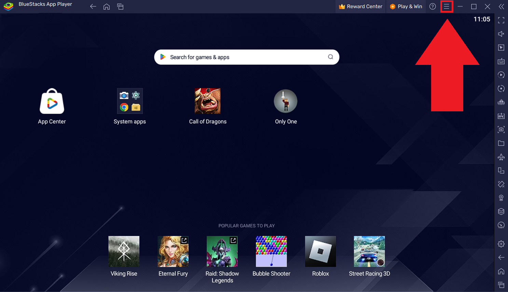Toggle eco mode gauge icon in sidebar
Screen dimensions: 508x292
(x=501, y=225)
